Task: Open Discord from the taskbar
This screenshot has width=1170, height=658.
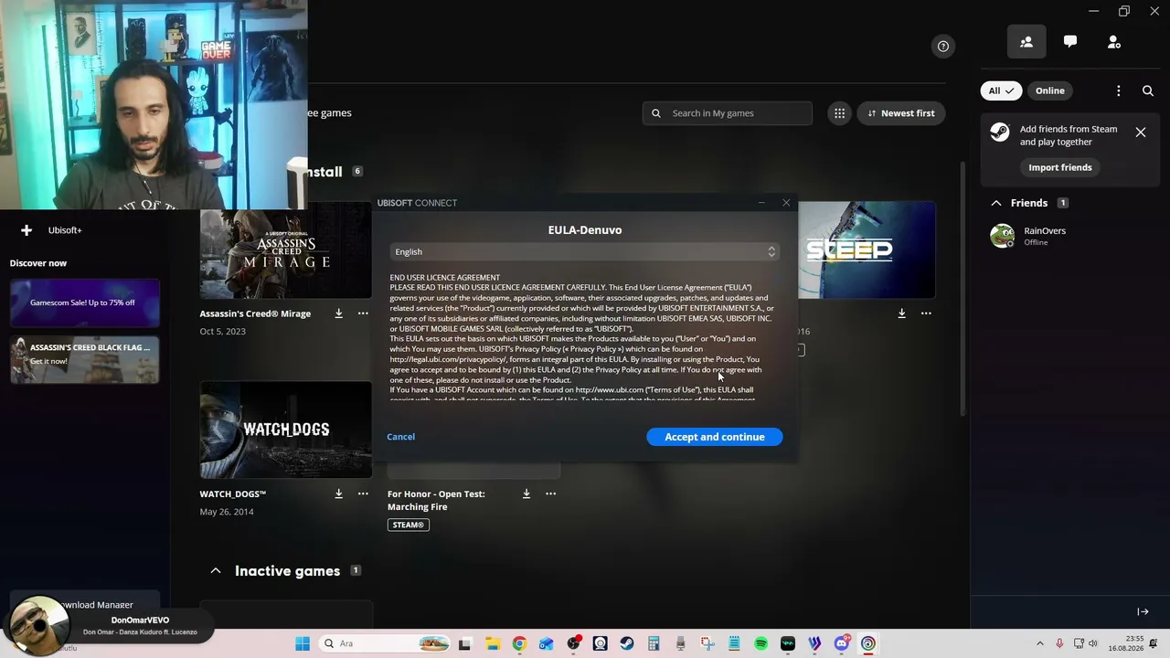Action: [x=842, y=643]
